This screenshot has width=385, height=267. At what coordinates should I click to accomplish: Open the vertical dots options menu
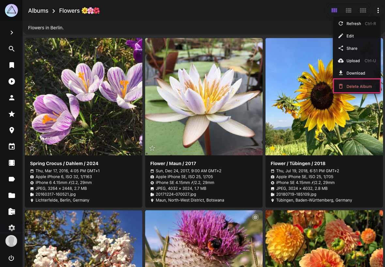(378, 10)
